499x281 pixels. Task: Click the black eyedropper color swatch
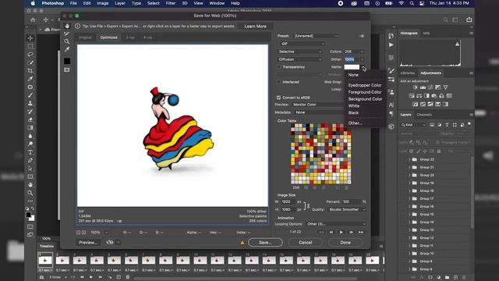(67, 61)
